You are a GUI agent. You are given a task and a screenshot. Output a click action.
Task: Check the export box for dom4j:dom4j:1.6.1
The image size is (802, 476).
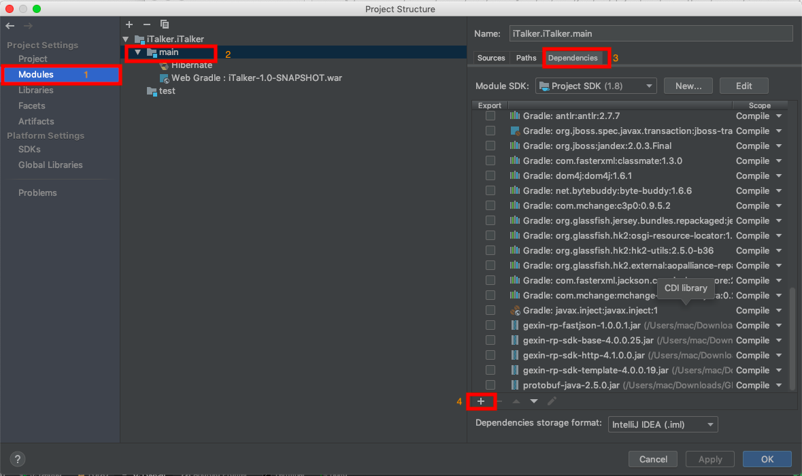coord(490,176)
